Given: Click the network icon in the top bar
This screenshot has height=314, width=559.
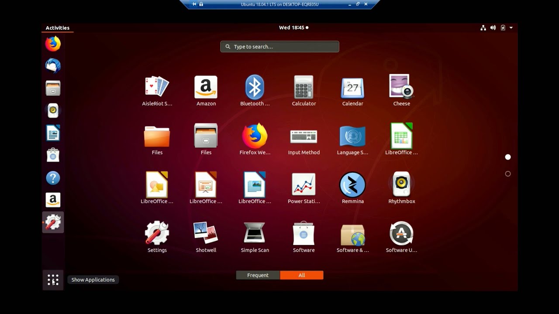Looking at the screenshot, I should 483,28.
